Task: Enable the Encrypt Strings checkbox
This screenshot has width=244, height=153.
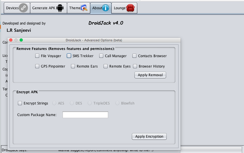Action: 20,103
